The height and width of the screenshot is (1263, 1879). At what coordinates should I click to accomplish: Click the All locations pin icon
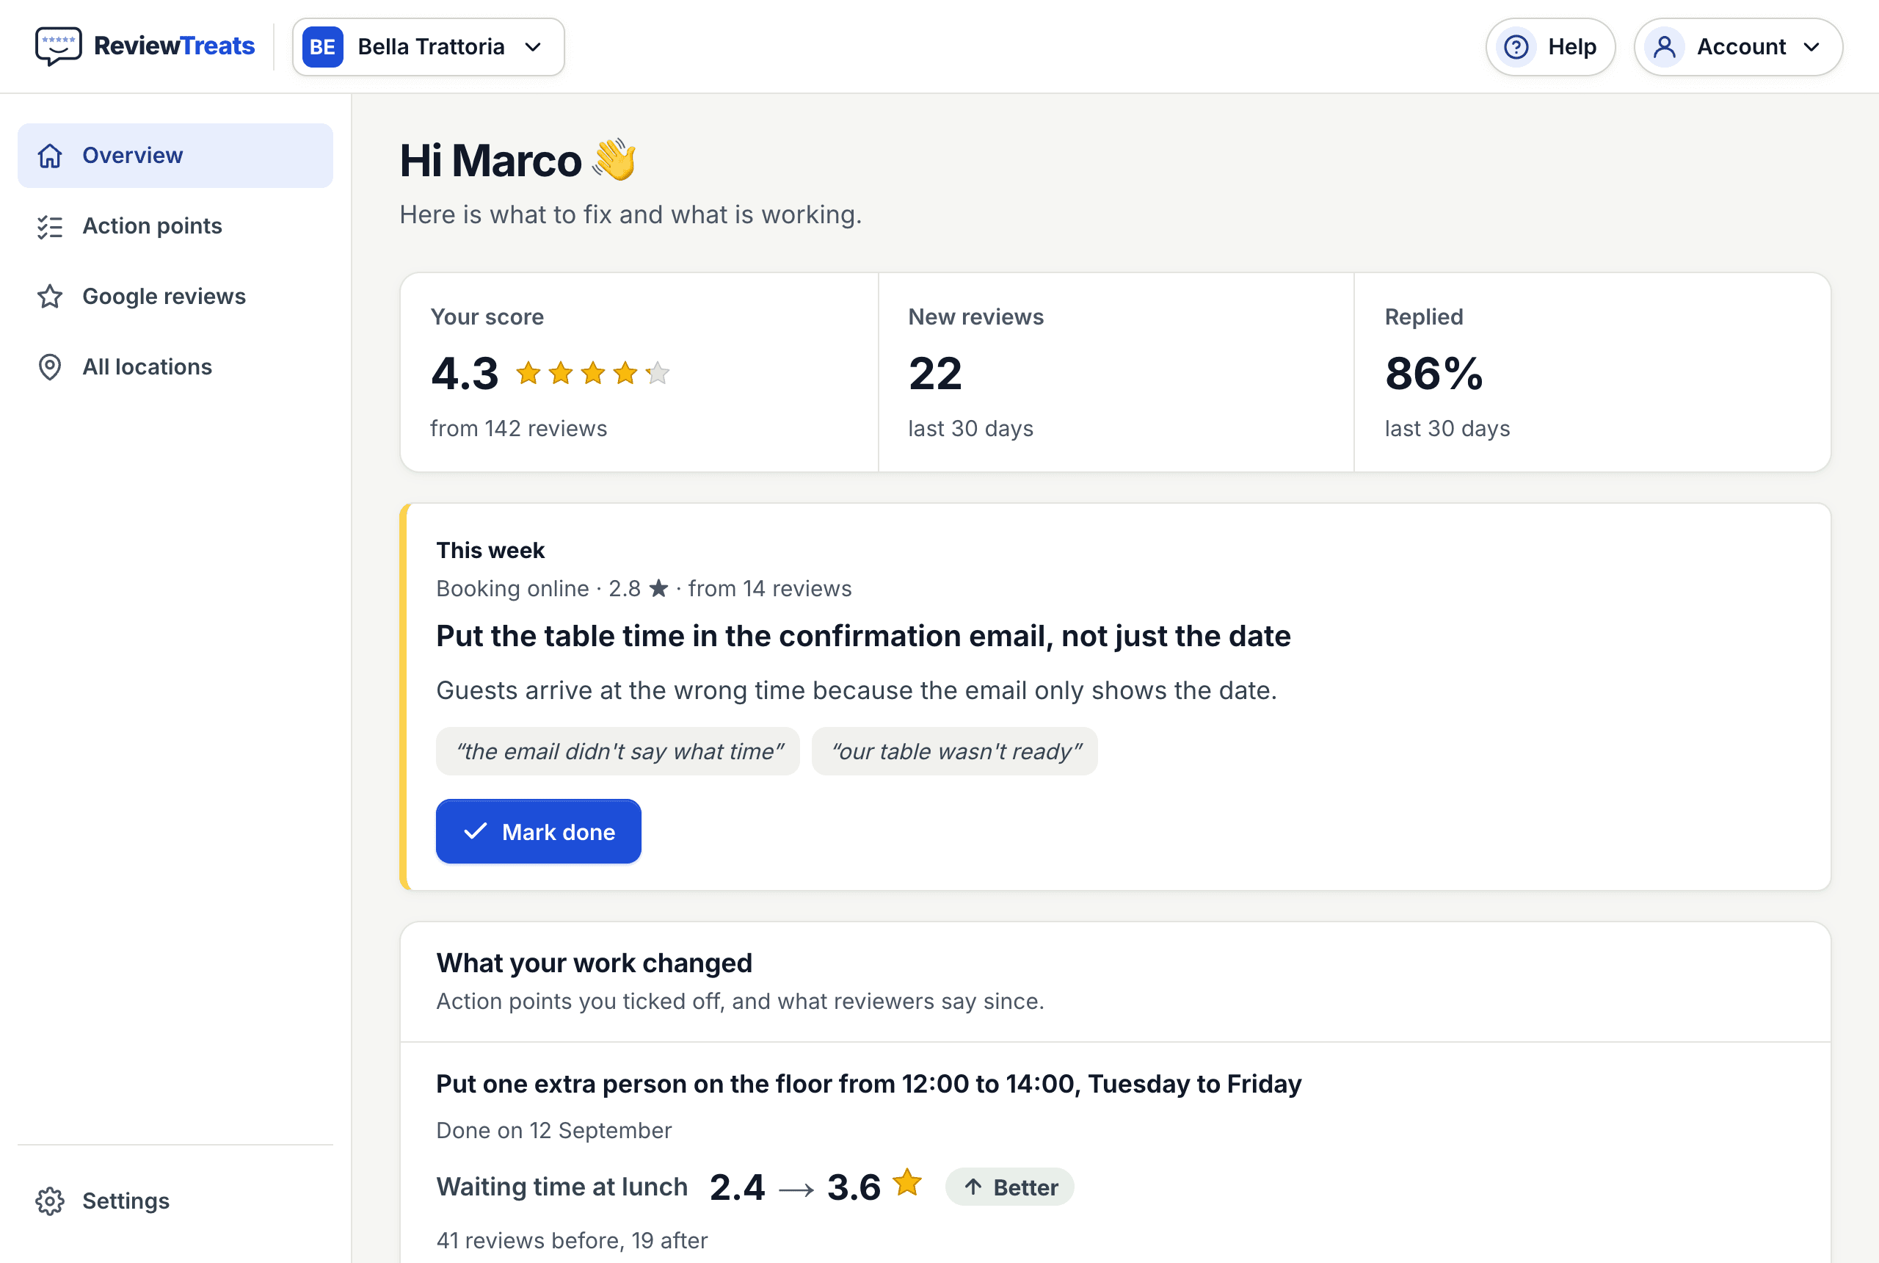pyautogui.click(x=50, y=367)
